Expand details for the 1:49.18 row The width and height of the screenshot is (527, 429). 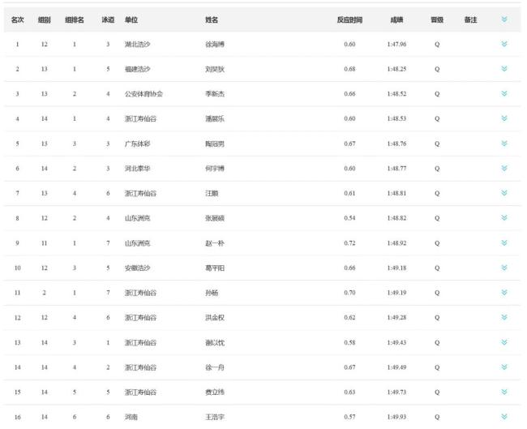coord(504,268)
